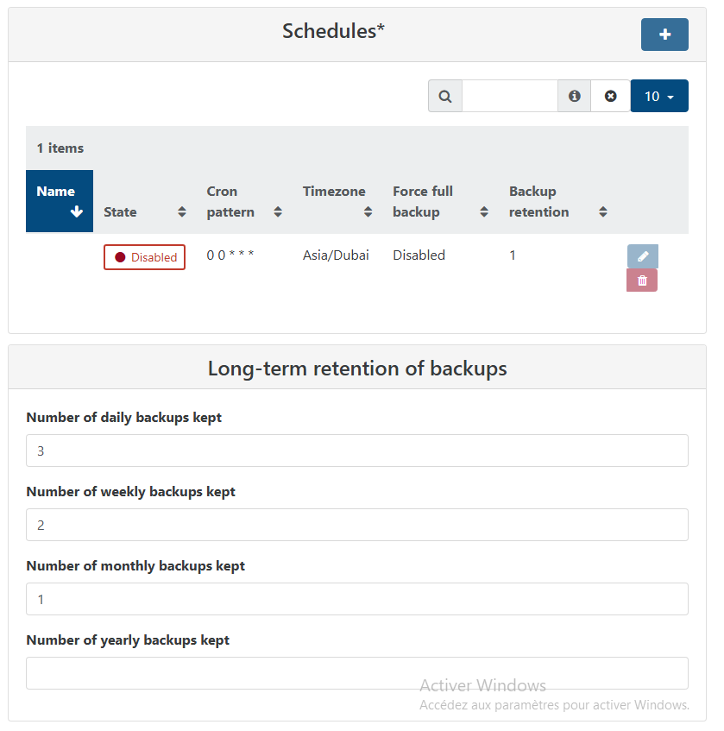This screenshot has height=731, width=724.
Task: Click the Asia/Dubai timezone cell
Action: (x=336, y=255)
